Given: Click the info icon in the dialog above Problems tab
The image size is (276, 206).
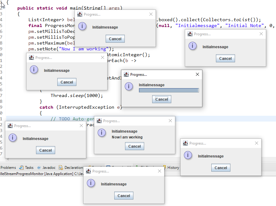Looking at the screenshot, I should (13, 138).
